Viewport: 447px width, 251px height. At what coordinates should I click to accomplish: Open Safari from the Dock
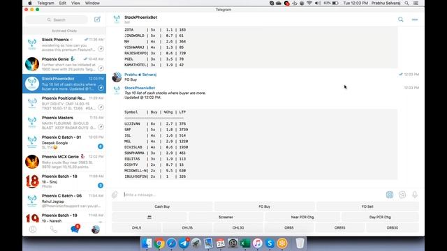[171, 243]
